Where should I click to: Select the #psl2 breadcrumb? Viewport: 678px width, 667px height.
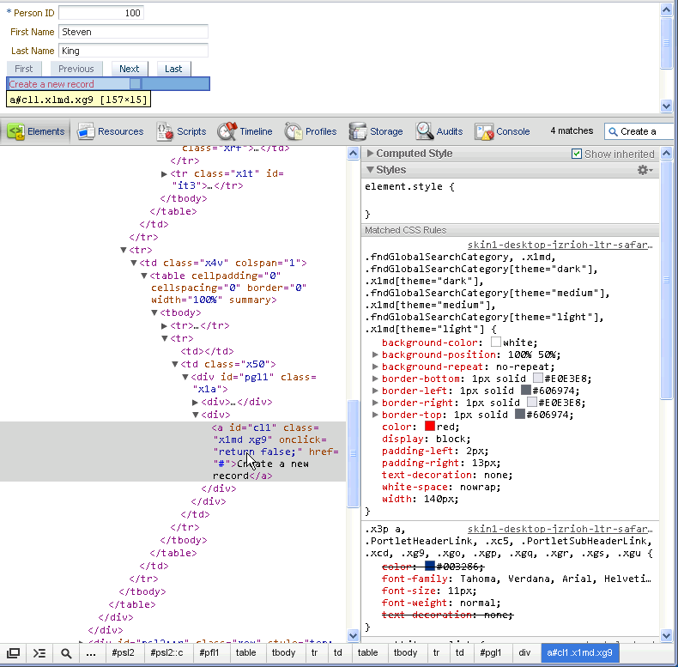pyautogui.click(x=123, y=652)
